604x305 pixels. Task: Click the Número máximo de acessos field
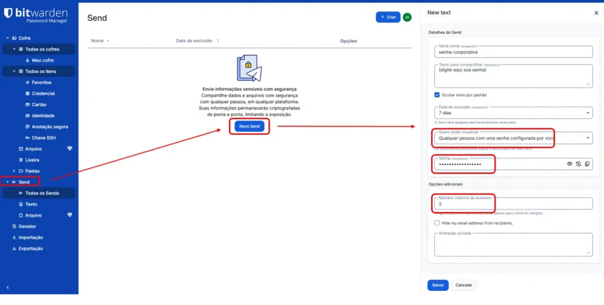513,204
